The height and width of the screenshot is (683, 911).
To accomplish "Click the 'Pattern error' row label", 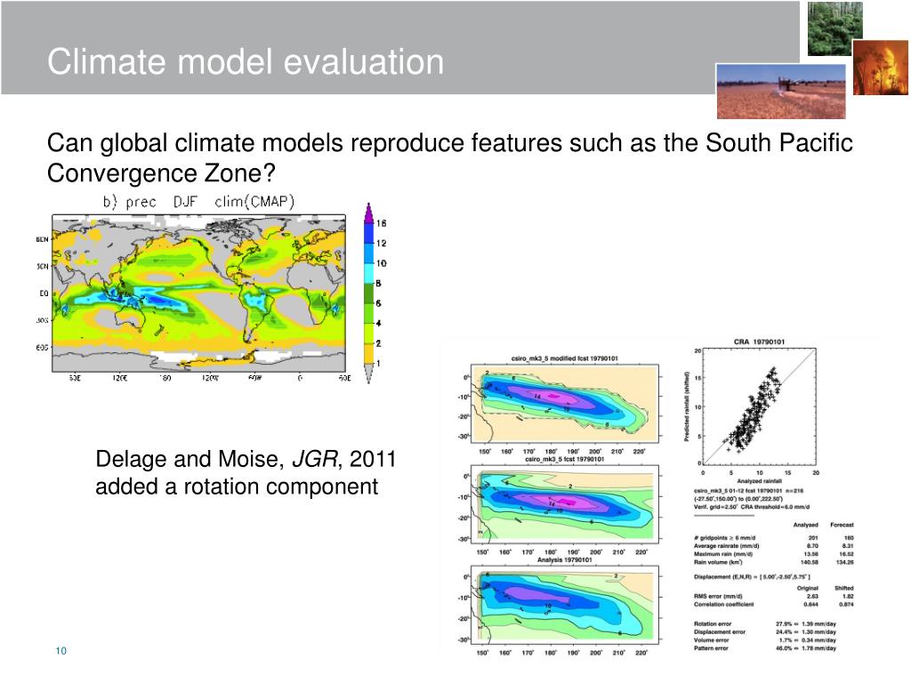I will [x=711, y=648].
